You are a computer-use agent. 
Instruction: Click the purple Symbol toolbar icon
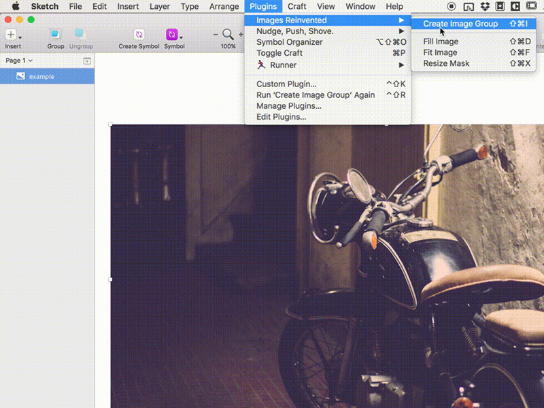point(172,35)
